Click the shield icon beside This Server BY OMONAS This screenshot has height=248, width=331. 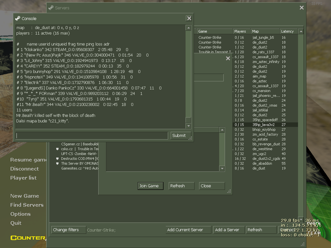57,163
